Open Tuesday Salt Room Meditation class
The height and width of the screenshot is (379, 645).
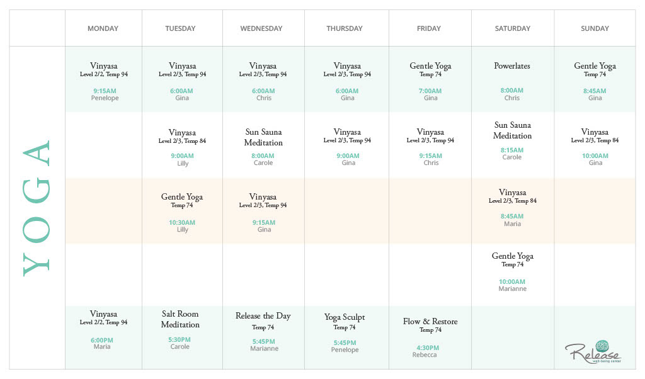point(180,330)
